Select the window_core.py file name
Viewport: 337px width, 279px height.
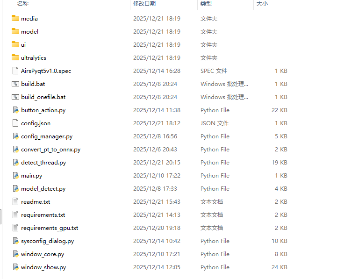tap(43, 254)
